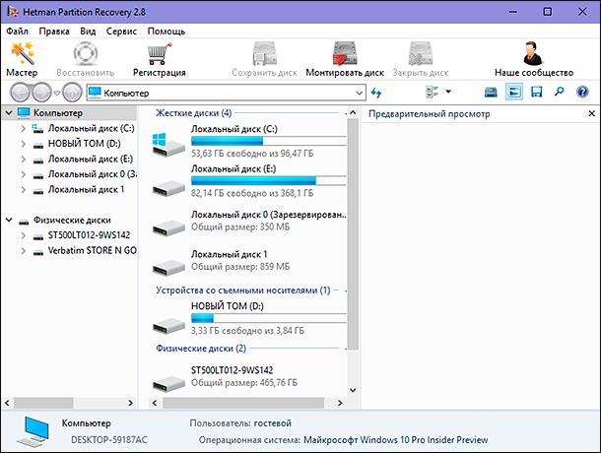Screen dimensions: 601x453
Task: Click 53,63 ГБ свободно из 96,47 ГБ text
Action: 252,154
